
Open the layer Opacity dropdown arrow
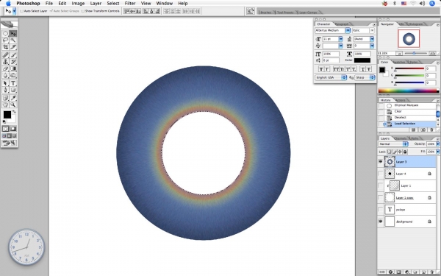437,144
